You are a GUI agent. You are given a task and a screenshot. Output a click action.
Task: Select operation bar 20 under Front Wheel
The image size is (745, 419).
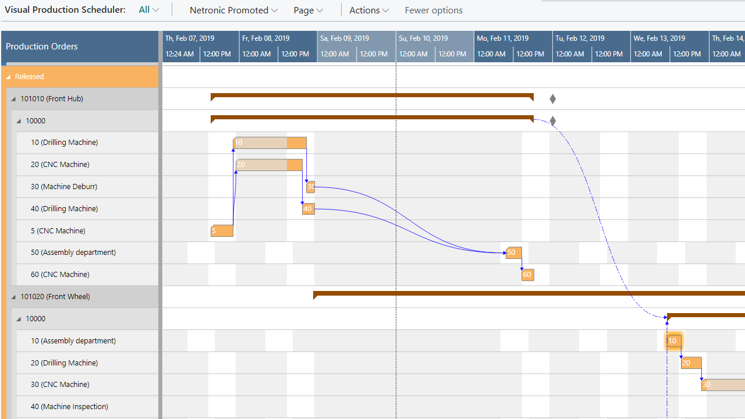[691, 363]
